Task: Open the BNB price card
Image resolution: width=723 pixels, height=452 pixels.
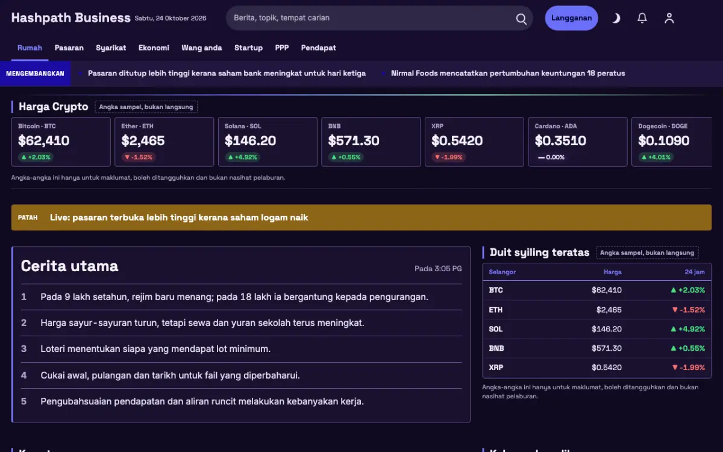Action: pos(371,142)
